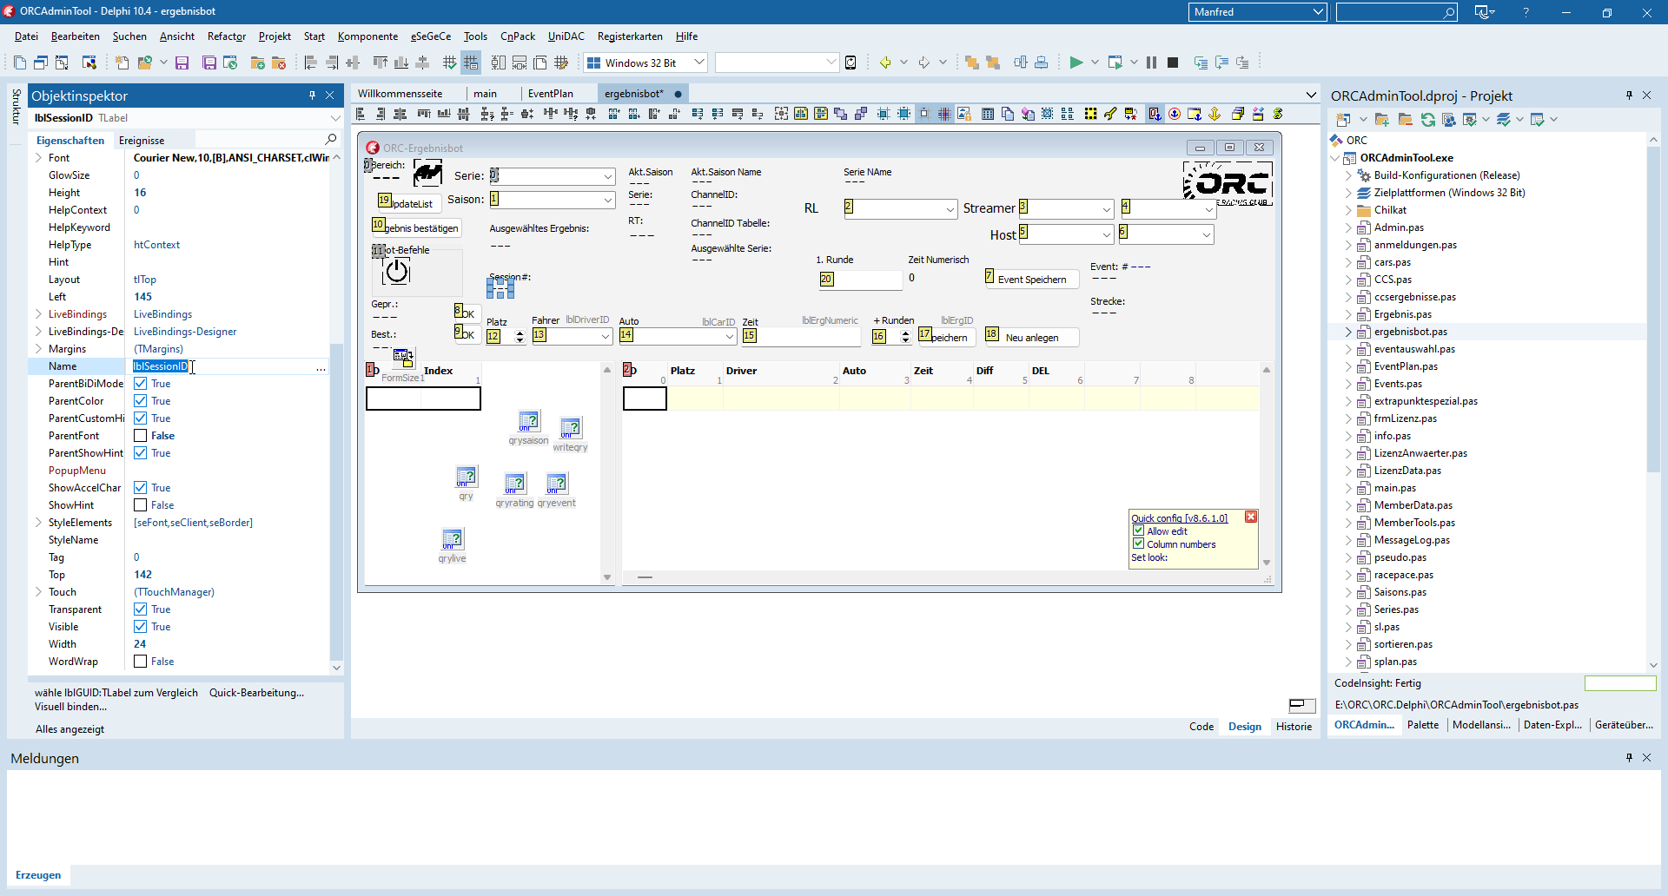Switch to the EventPlan editor tab
Screen dimensions: 1668x896
[550, 94]
